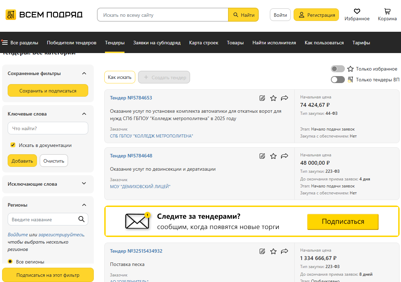The height and width of the screenshot is (282, 401).
Task: Open the Все разделы hamburger menu
Action: 5,43
